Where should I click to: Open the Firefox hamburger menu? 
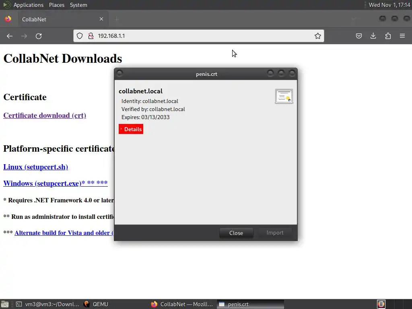(x=402, y=36)
